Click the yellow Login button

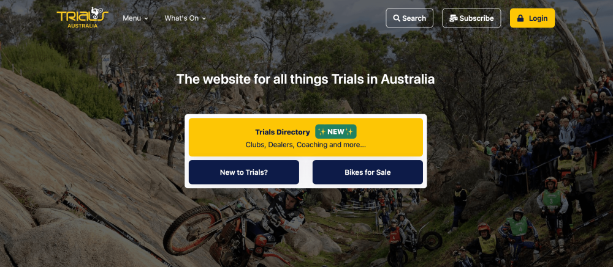pos(532,18)
